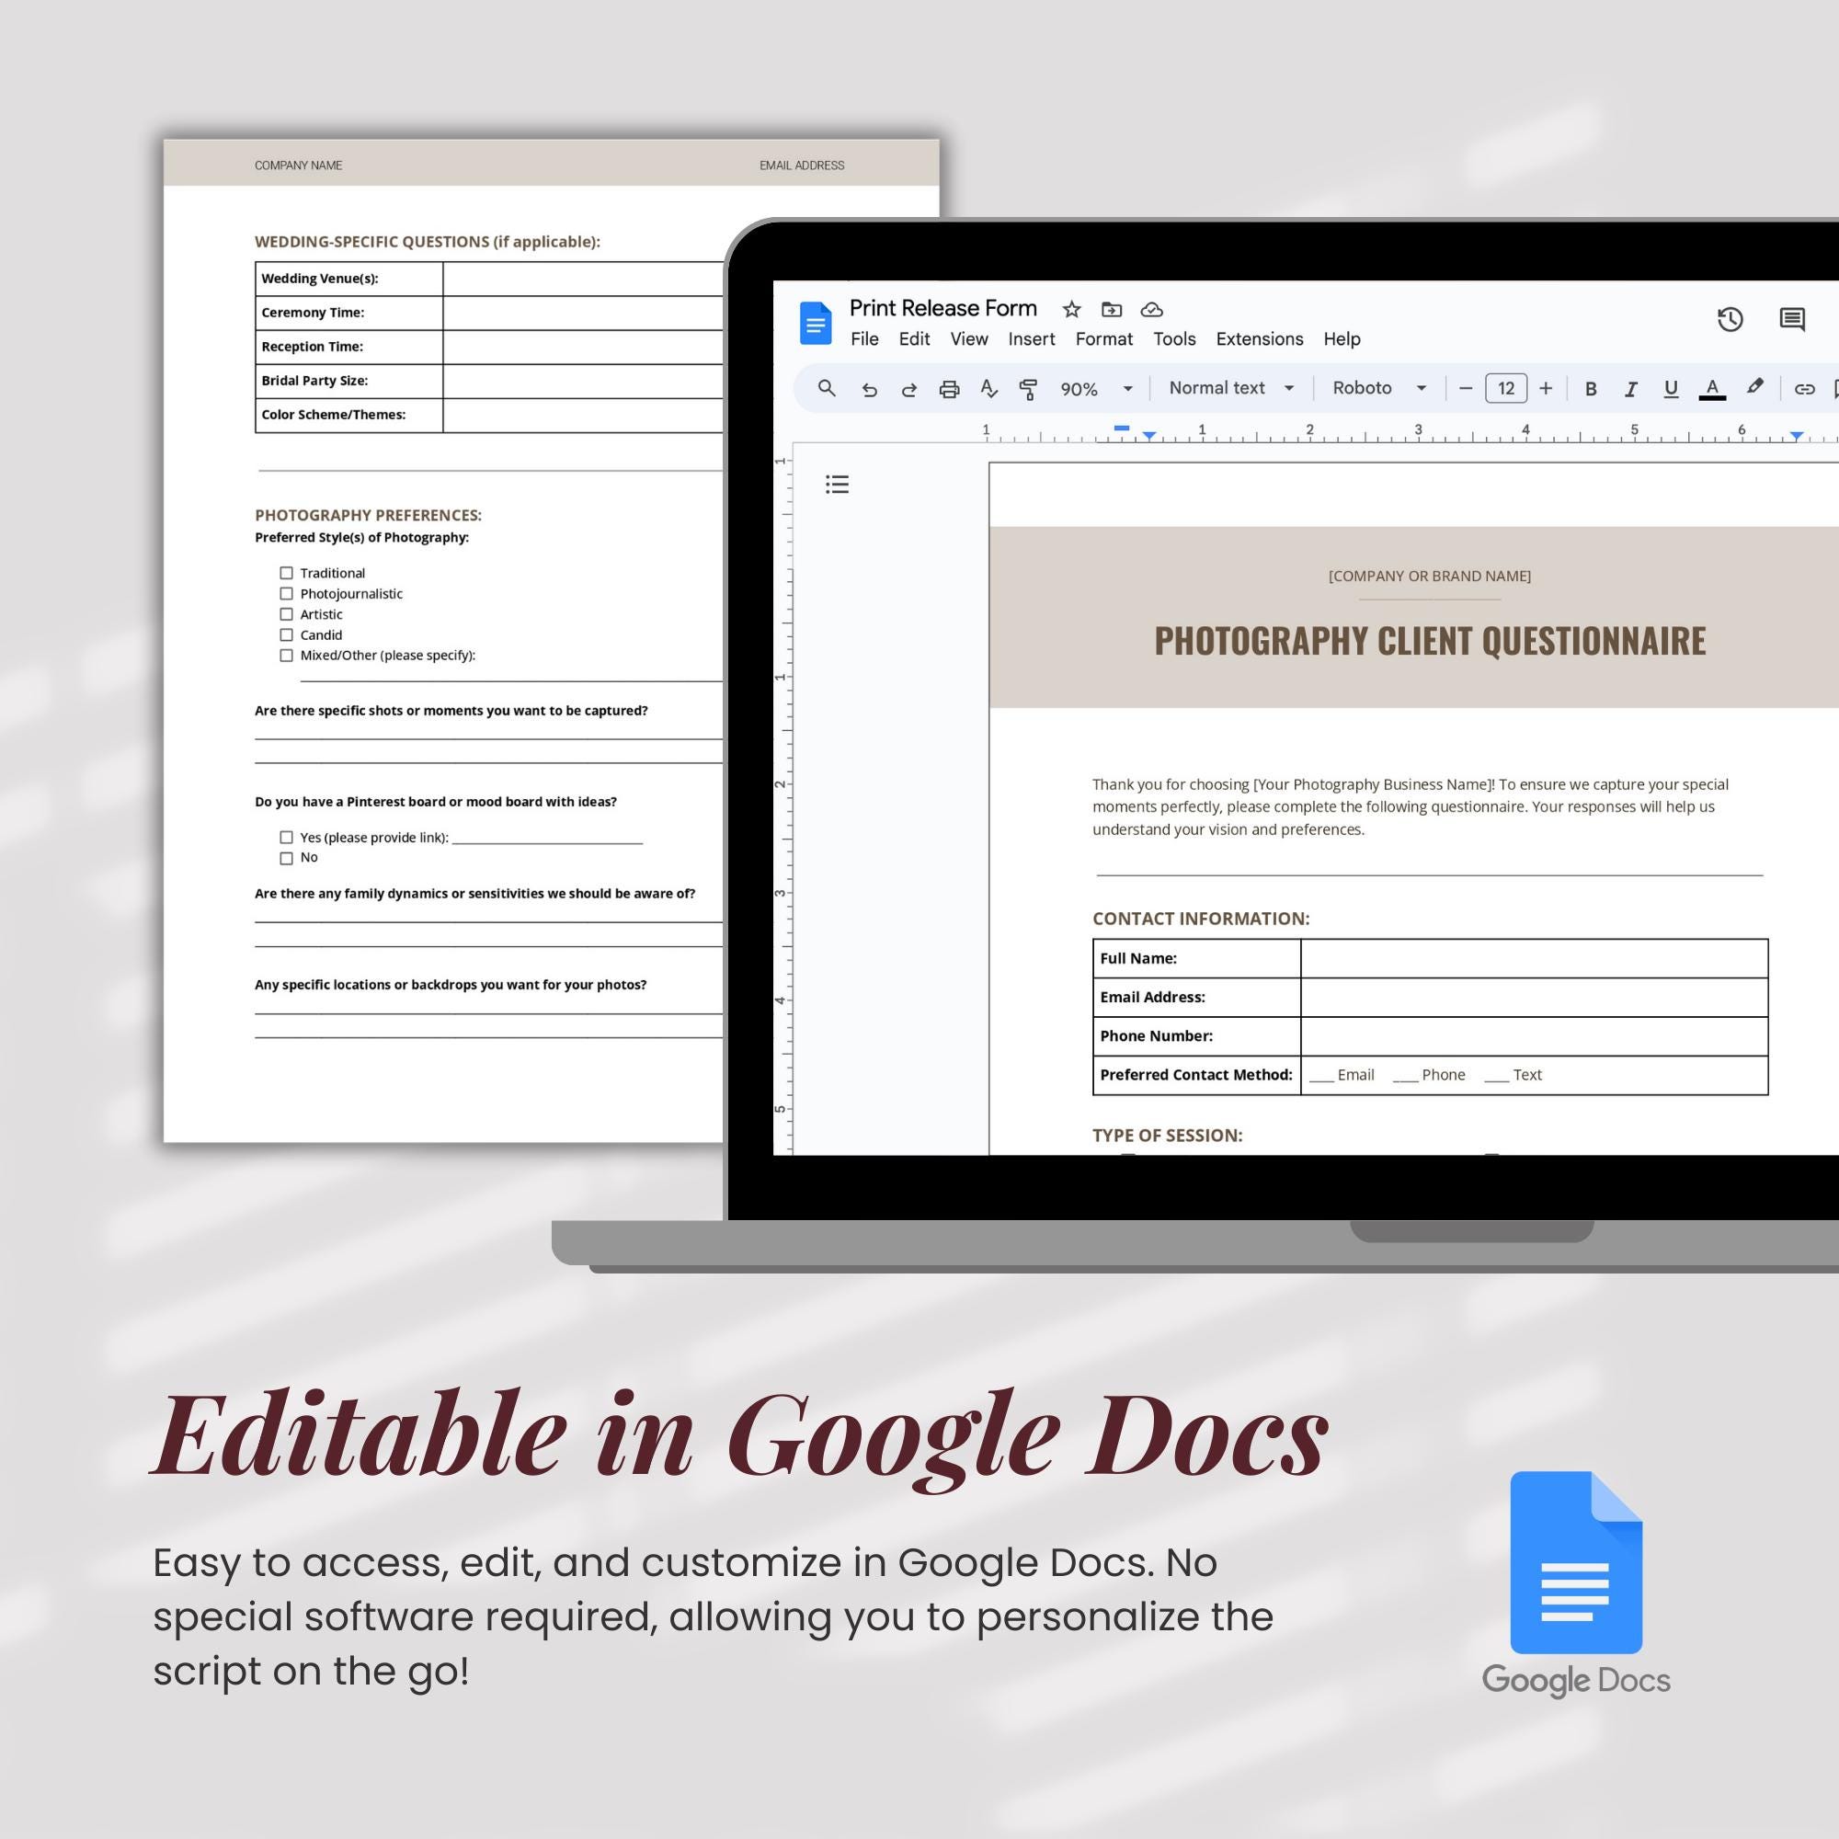Screen dimensions: 1839x1839
Task: Open the 90% zoom dropdown
Action: (1097, 389)
